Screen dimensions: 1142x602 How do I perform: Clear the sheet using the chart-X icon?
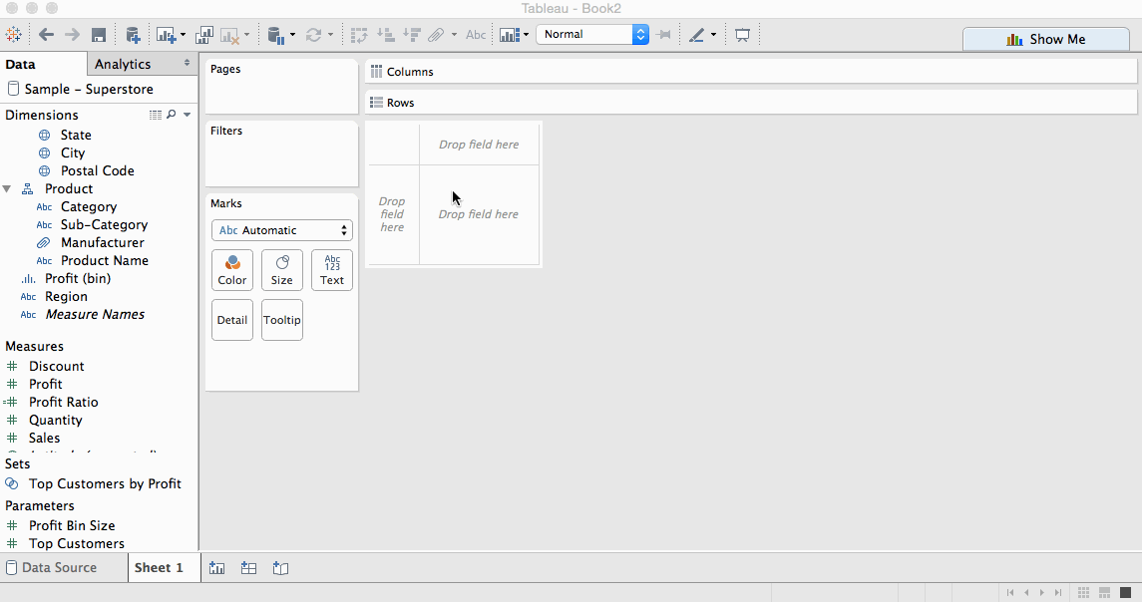coord(230,35)
